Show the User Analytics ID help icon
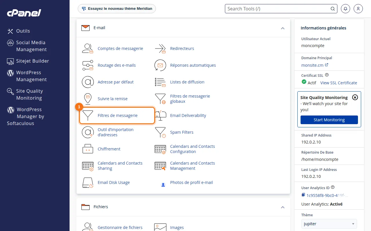The image size is (371, 231). click(333, 187)
